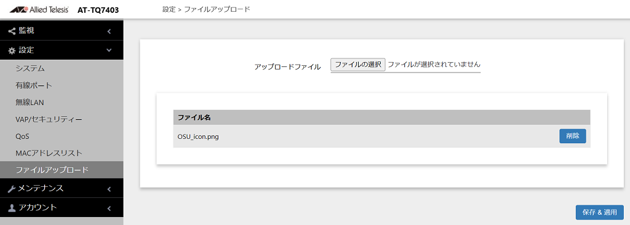The width and height of the screenshot is (630, 225).
Task: Click the gear icon beside 設定
Action: pos(12,50)
